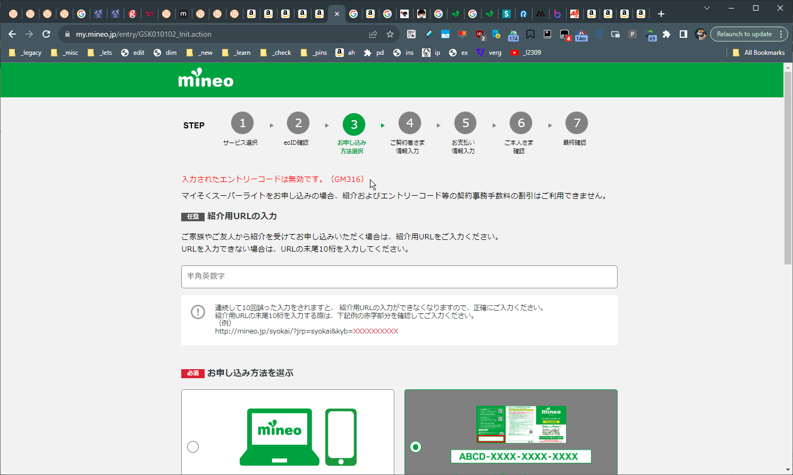Open the _l2309 YouTube bookmark

[x=526, y=53]
